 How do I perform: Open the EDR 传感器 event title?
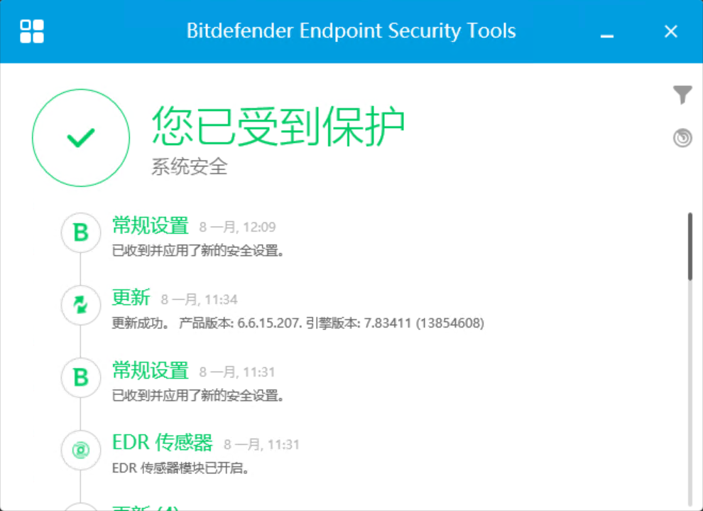click(163, 443)
